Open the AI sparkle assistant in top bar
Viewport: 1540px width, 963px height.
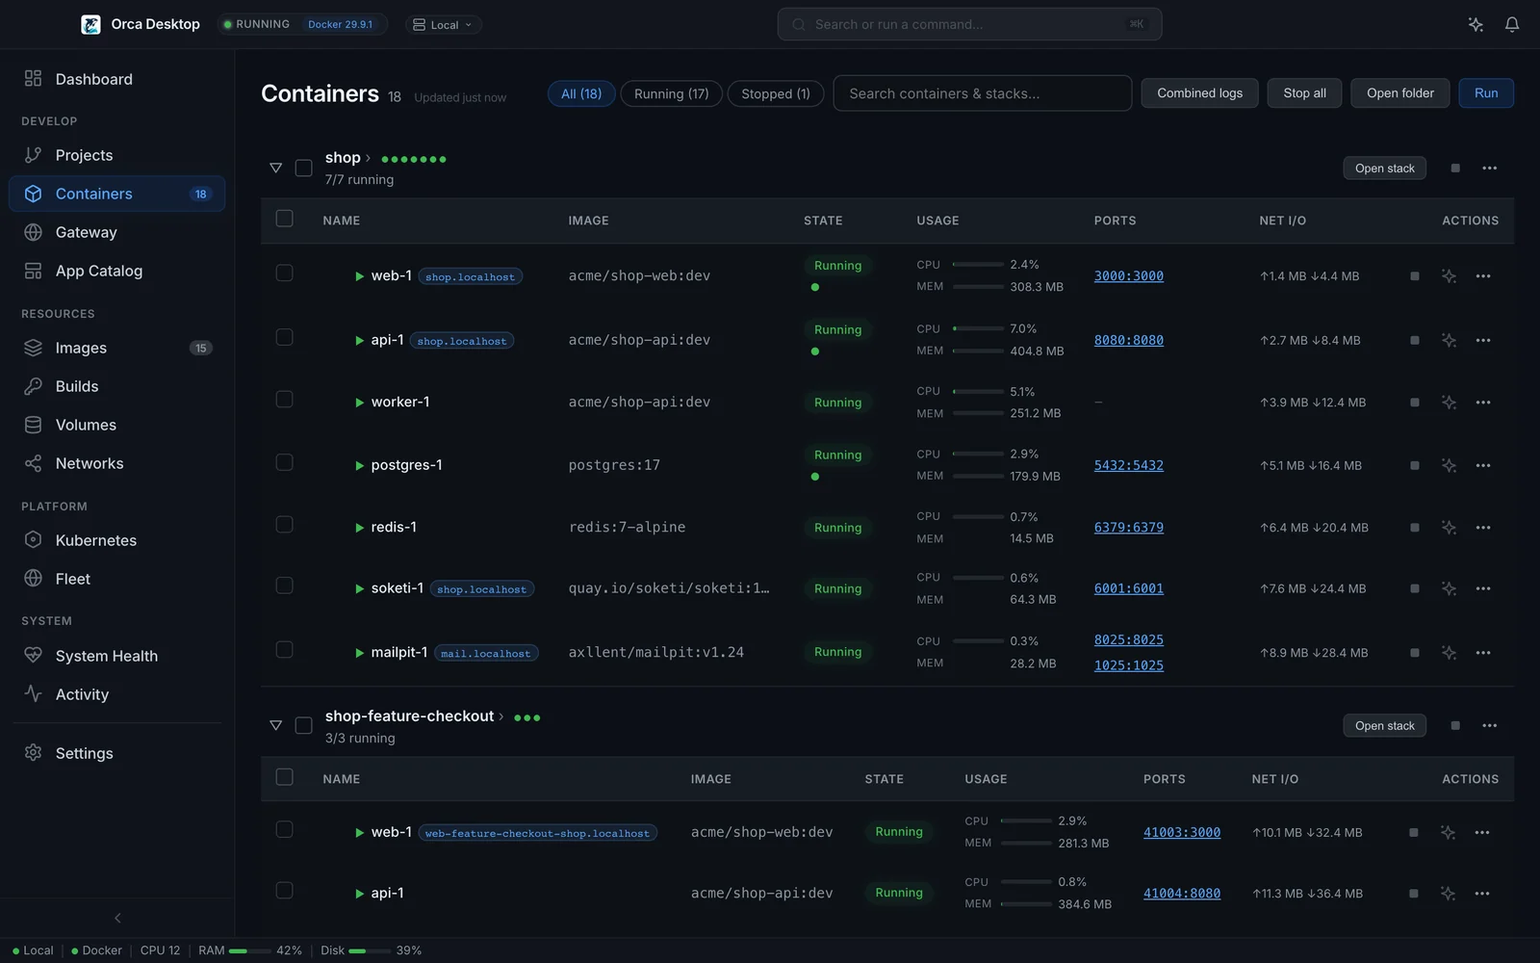tap(1476, 24)
